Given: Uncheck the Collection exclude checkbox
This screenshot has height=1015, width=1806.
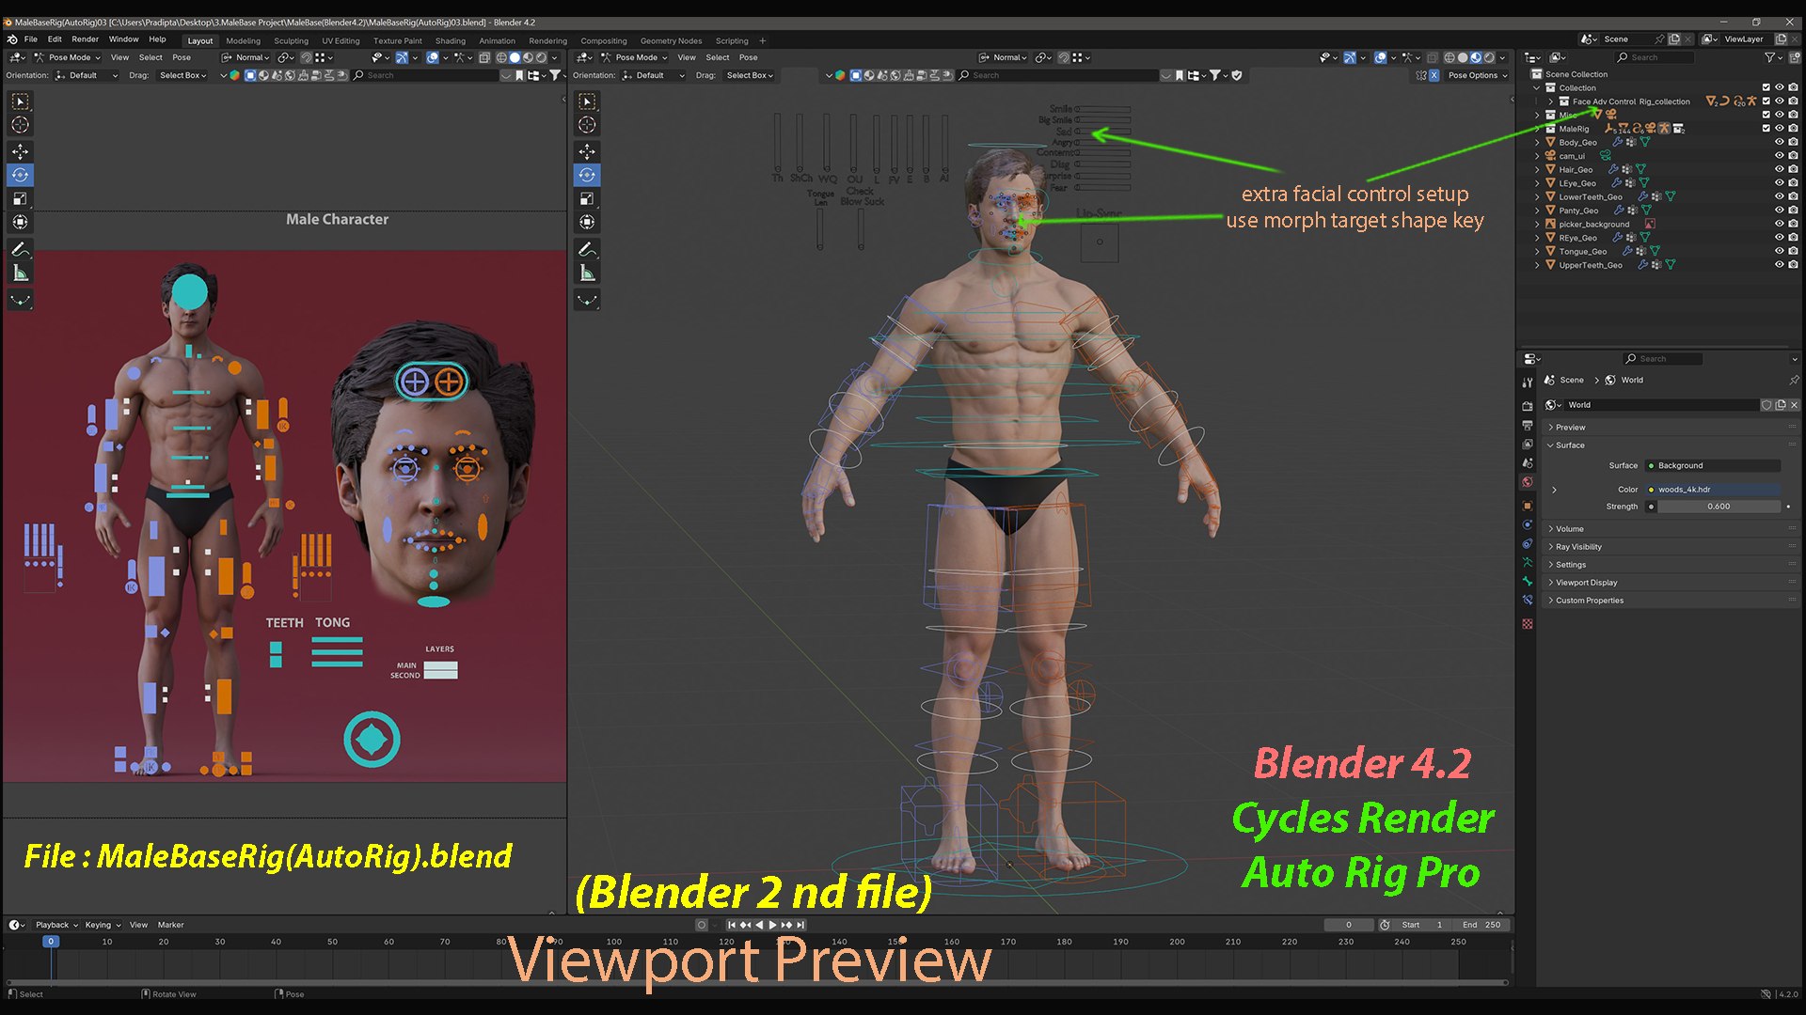Looking at the screenshot, I should pyautogui.click(x=1766, y=88).
